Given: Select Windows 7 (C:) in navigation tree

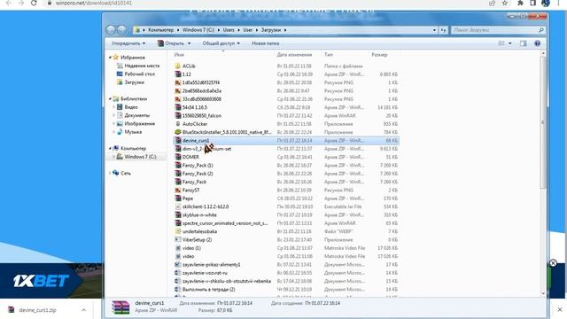Looking at the screenshot, I should tap(140, 157).
